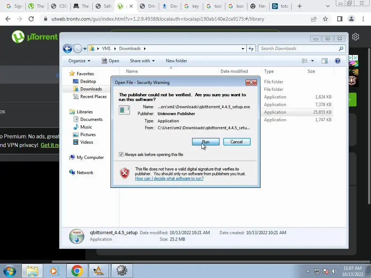Open recent locations dropdown arrow in Explorer
The width and height of the screenshot is (371, 278).
click(85, 49)
